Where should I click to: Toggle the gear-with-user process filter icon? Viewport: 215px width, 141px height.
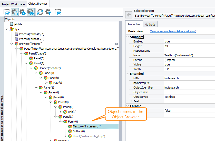pyautogui.click(x=15, y=12)
